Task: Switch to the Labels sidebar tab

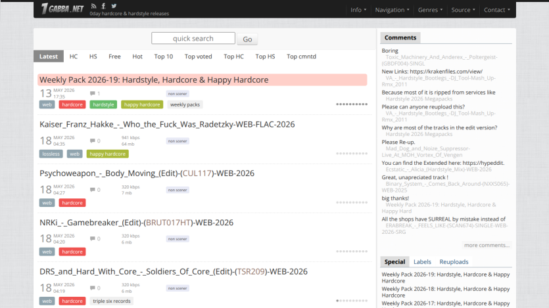Action: tap(422, 262)
